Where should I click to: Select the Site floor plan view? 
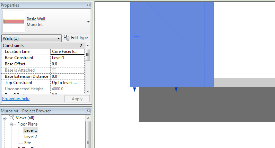pyautogui.click(x=27, y=143)
